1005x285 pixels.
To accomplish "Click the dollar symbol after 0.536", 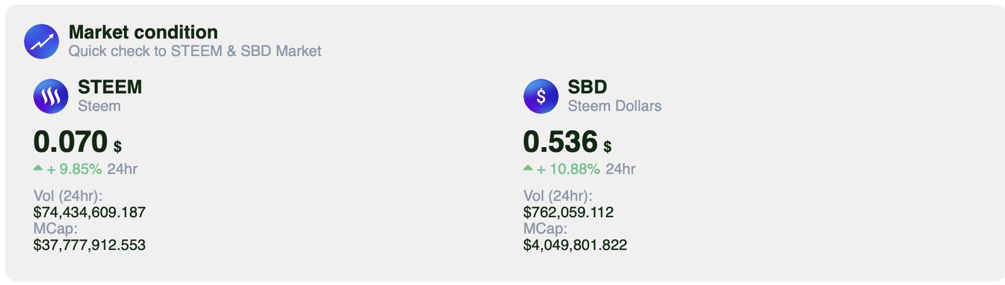I will point(608,146).
